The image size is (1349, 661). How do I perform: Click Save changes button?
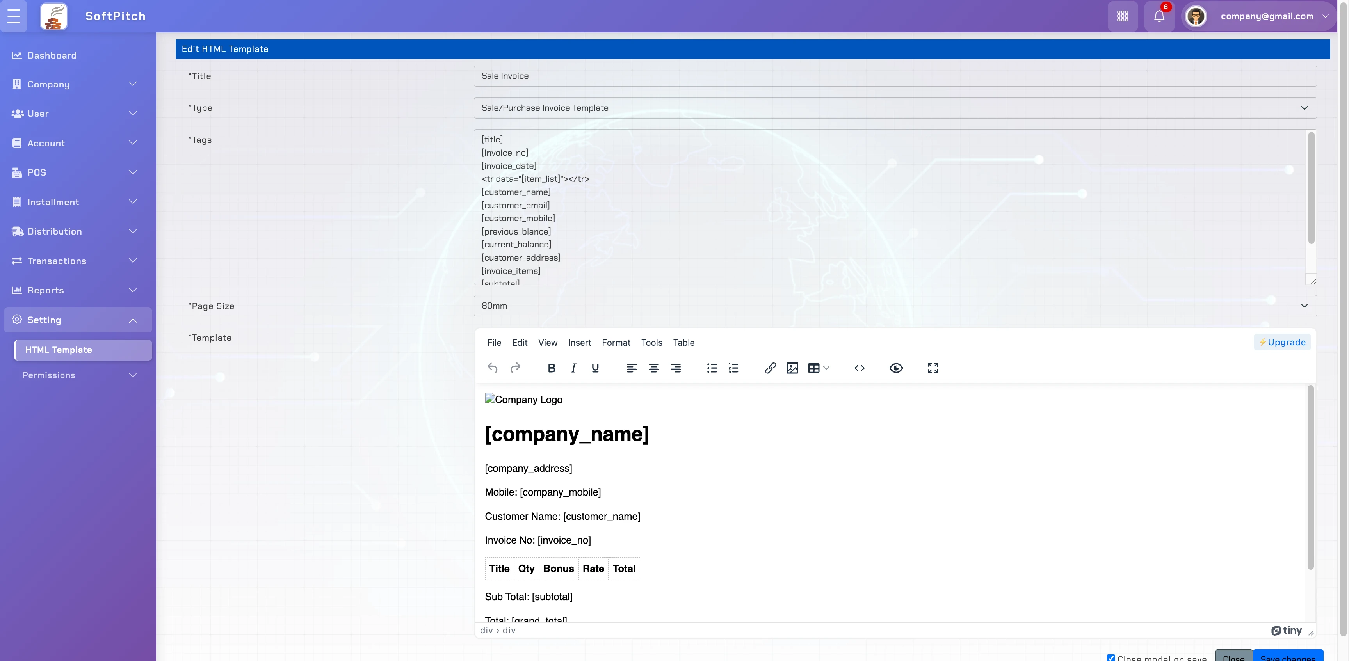pyautogui.click(x=1287, y=657)
